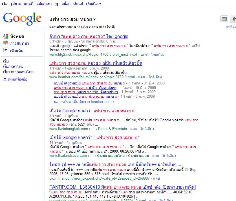Click the pic.mthai.com view_picpost URL text

pyautogui.click(x=100, y=178)
